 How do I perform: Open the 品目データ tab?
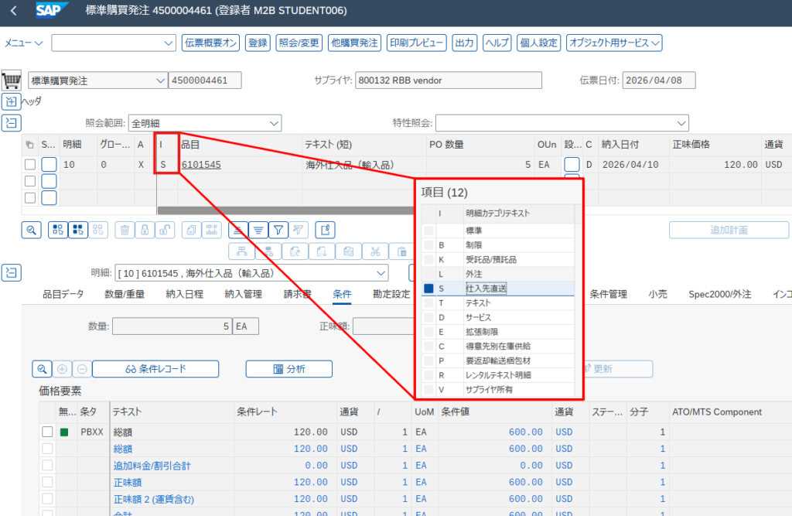coord(63,294)
